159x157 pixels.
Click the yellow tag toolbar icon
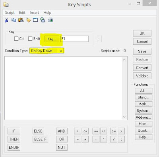coord(28,20)
